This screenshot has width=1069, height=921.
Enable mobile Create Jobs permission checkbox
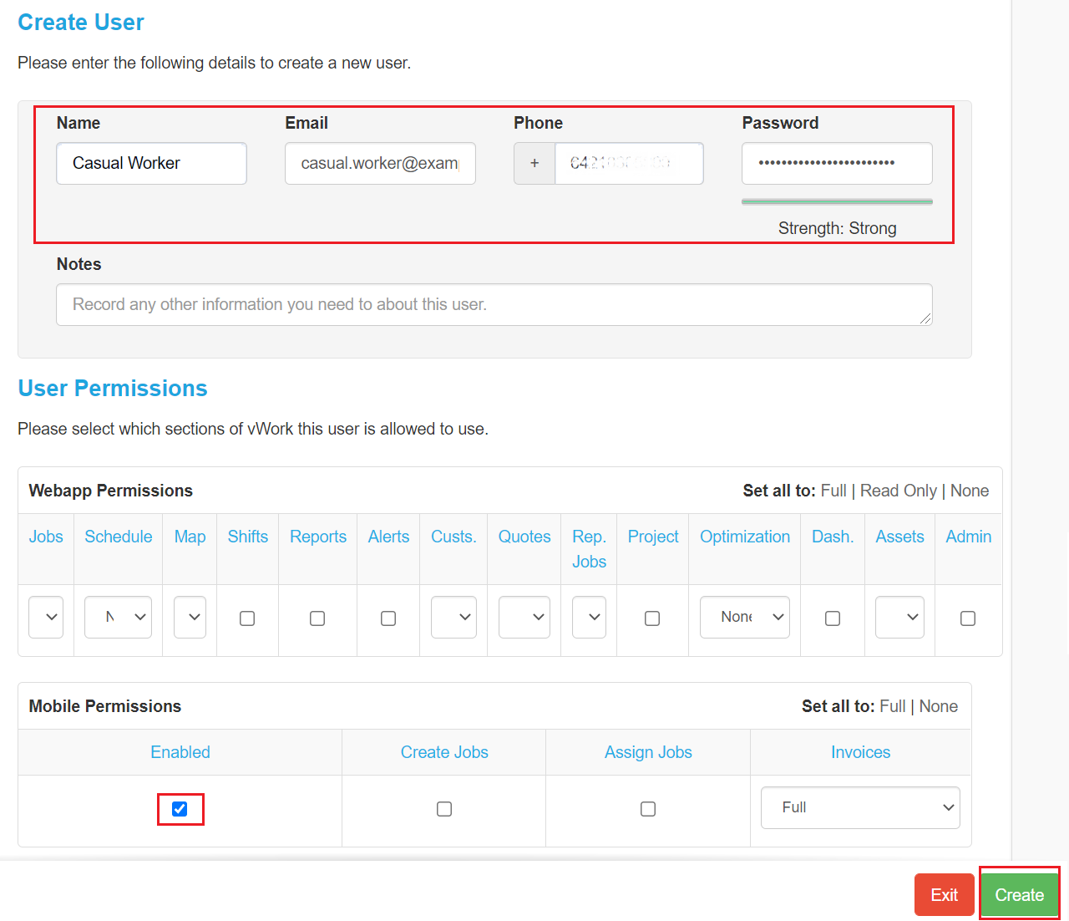click(x=444, y=809)
